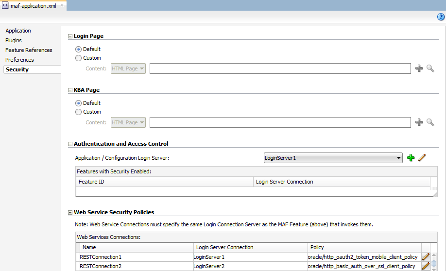Screen dimensions: 446x271
Task: Click the Feature ID column header
Action: [165, 182]
